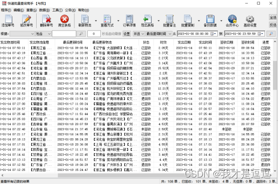This screenshot has height=184, width=278.
Task: Open the 帮助(H) menu
Action: coord(83,10)
